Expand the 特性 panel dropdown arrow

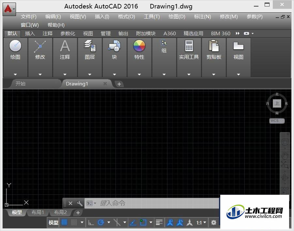pos(139,74)
